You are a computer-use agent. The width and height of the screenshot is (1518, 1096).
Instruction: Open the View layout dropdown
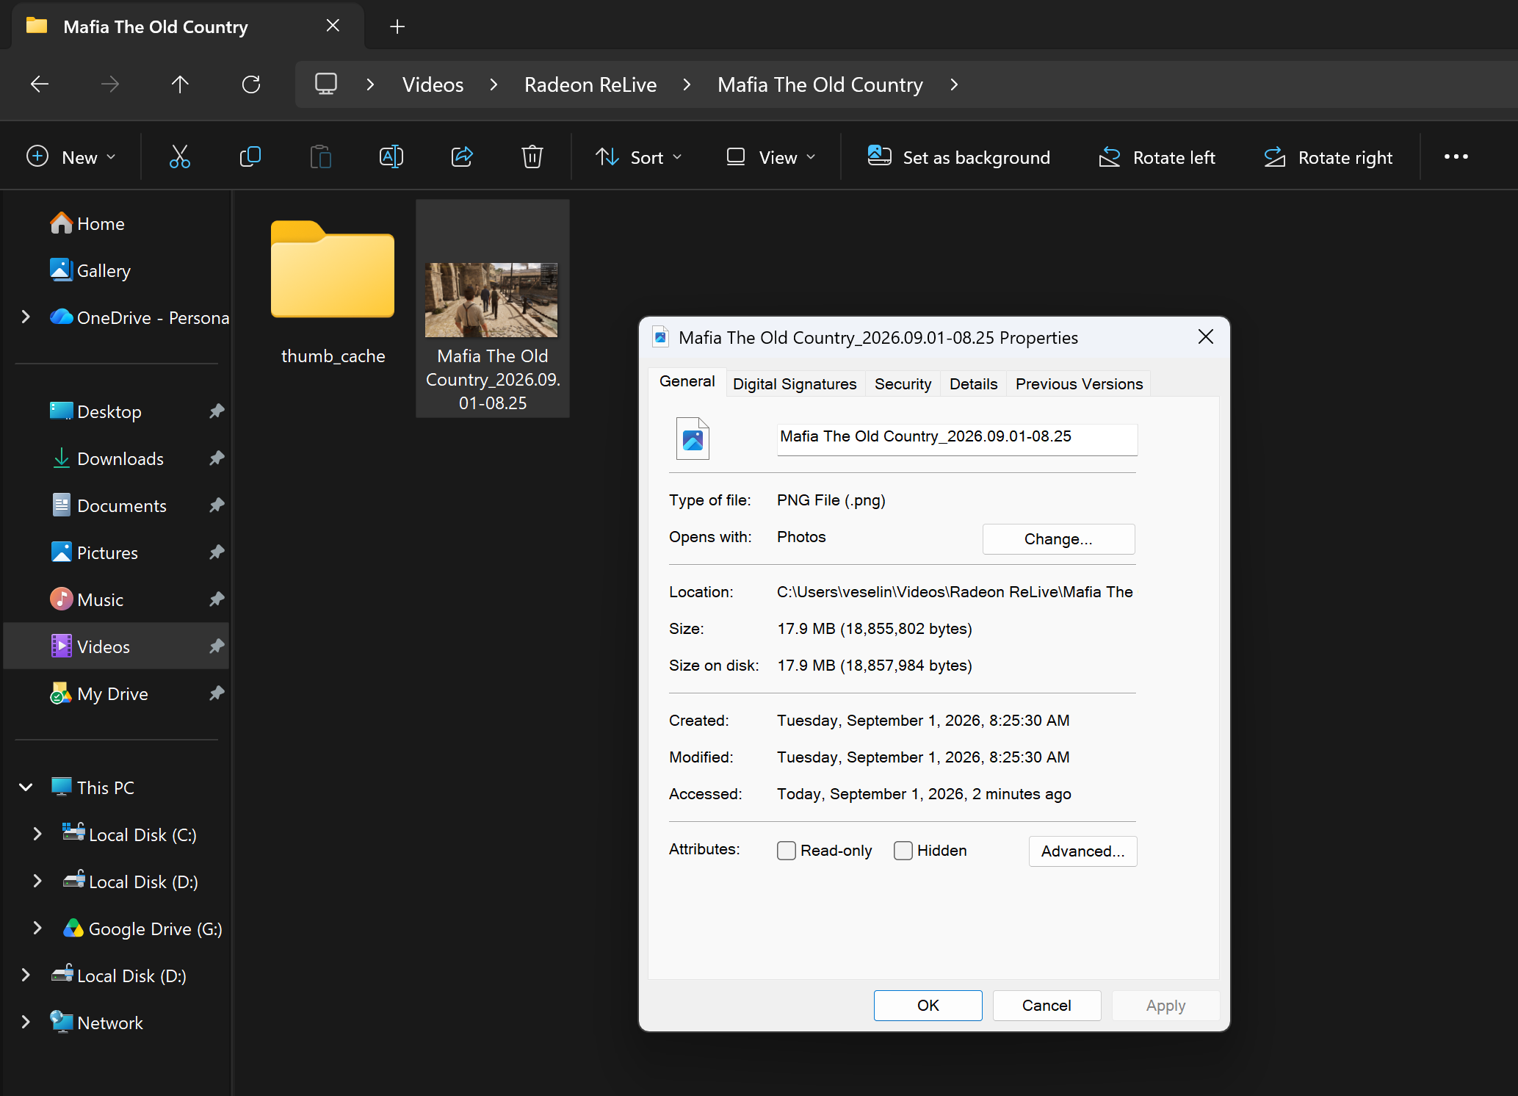pyautogui.click(x=770, y=157)
